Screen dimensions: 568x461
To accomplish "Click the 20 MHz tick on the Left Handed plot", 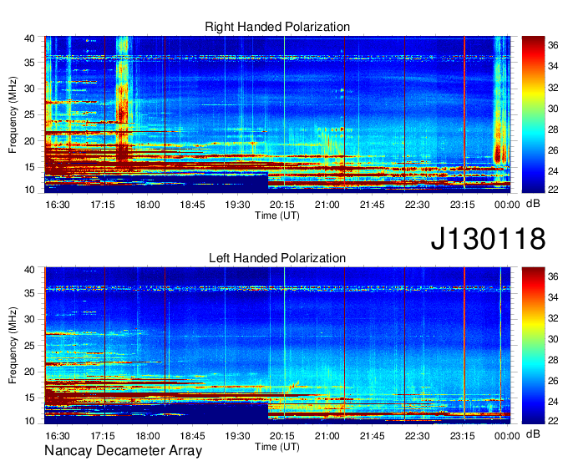I will [x=29, y=372].
